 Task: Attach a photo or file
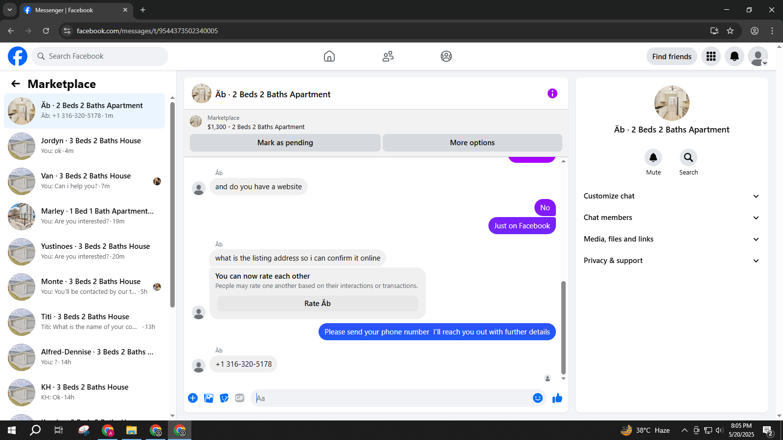tap(209, 398)
